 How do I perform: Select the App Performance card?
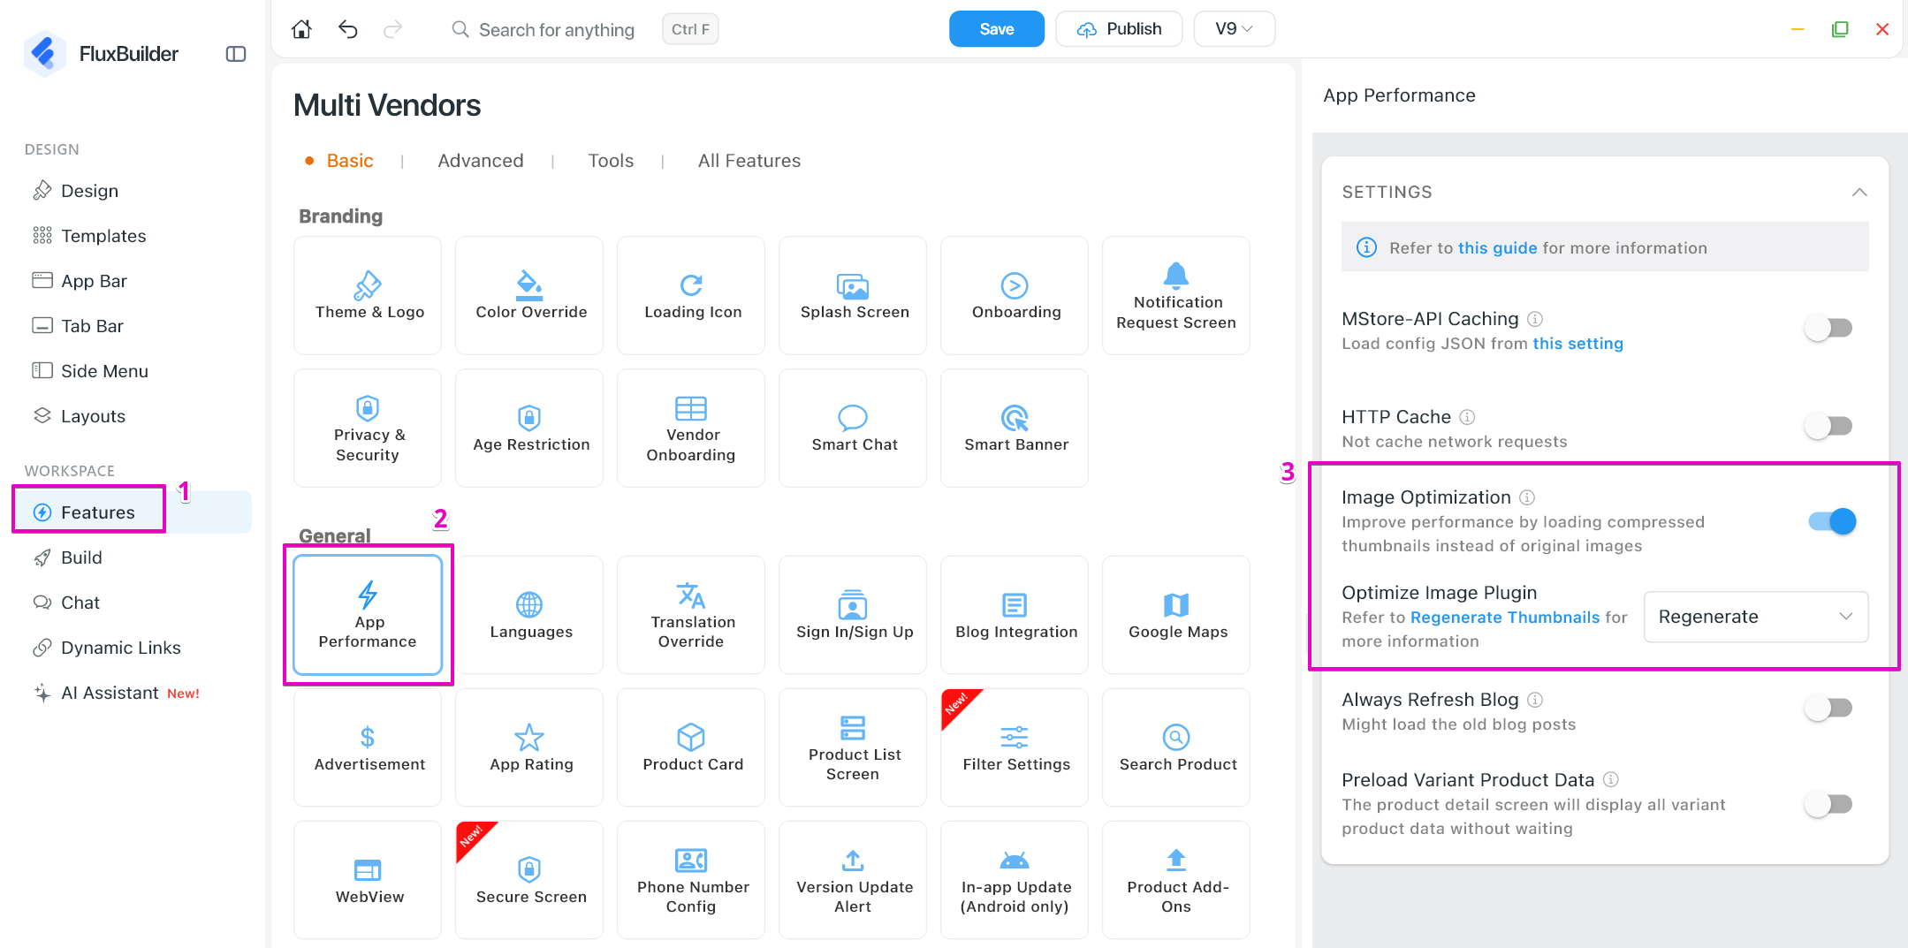pyautogui.click(x=368, y=615)
